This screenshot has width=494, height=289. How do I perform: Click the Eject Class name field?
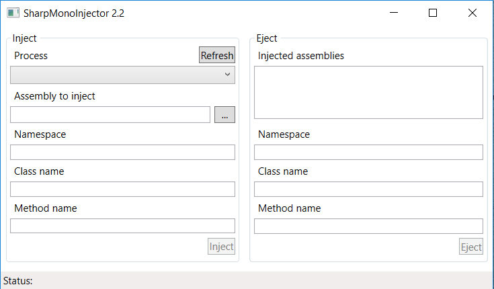click(368, 190)
